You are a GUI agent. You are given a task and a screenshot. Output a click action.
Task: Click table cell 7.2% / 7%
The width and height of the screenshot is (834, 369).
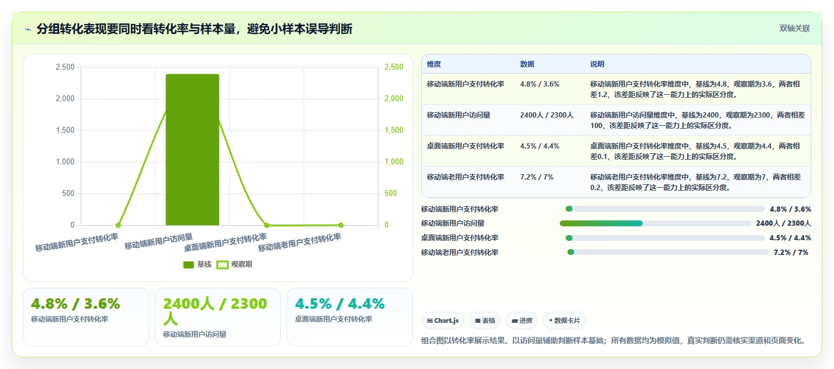pos(536,177)
